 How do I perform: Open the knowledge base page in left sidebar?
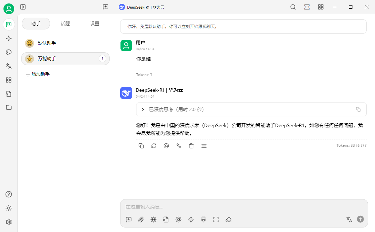coord(9,94)
